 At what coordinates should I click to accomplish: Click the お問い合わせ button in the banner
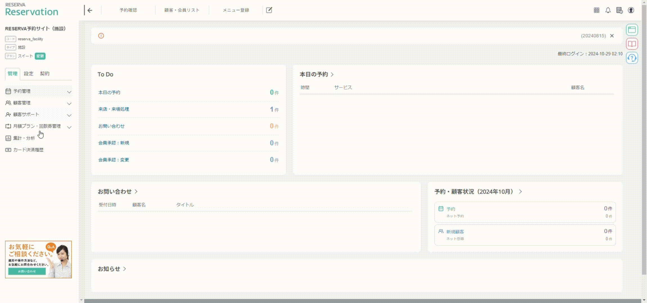pos(27,271)
